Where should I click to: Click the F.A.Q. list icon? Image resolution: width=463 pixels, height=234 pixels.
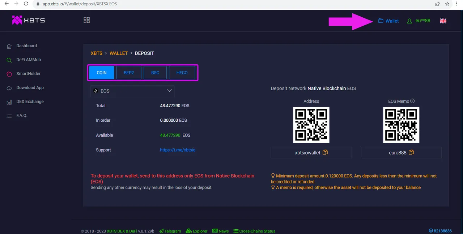click(x=9, y=116)
